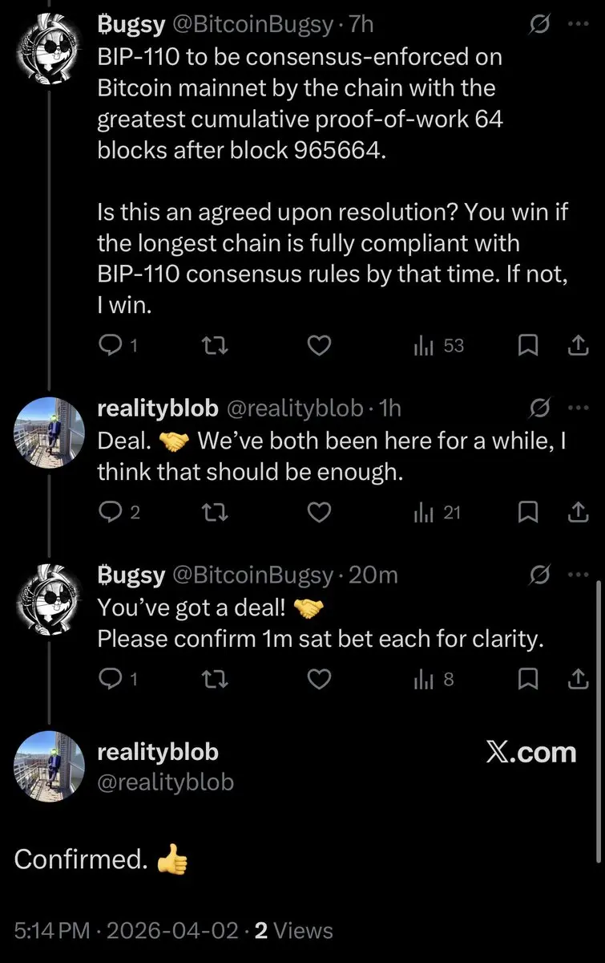The image size is (605, 963).
Task: Like Bugsy's '1m sat bet' tweet
Action: [x=320, y=680]
